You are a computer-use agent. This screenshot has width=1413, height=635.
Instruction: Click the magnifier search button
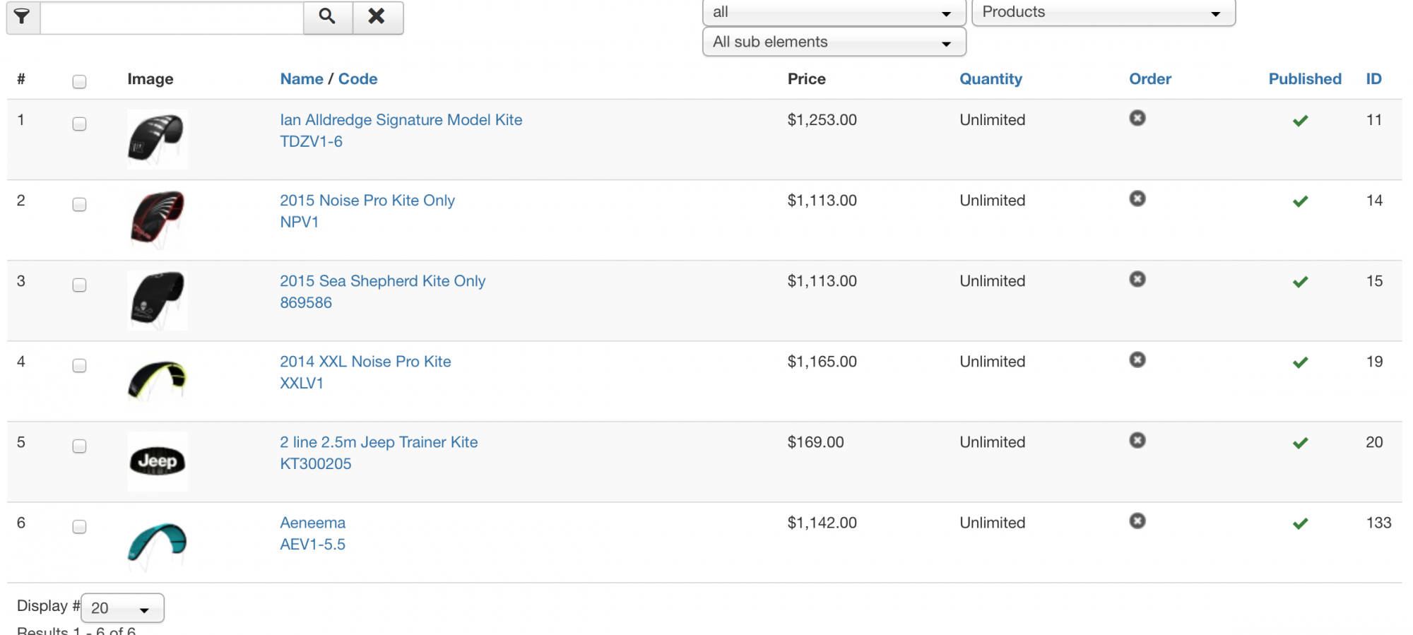pos(327,16)
